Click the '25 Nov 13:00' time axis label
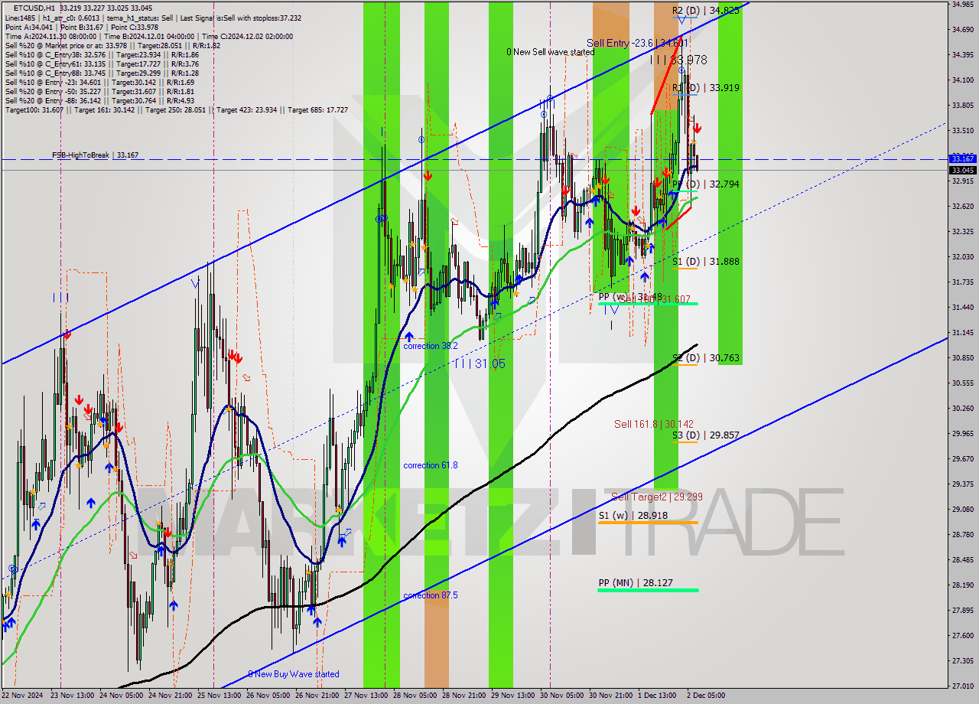Image resolution: width=979 pixels, height=704 pixels. (x=220, y=696)
